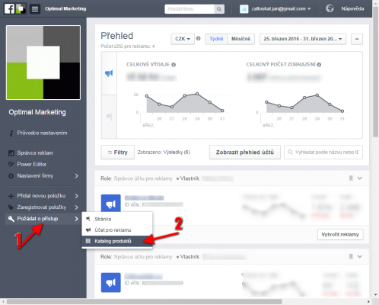Click the globe notifications icon
The height and width of the screenshot is (305, 379).
point(330,8)
